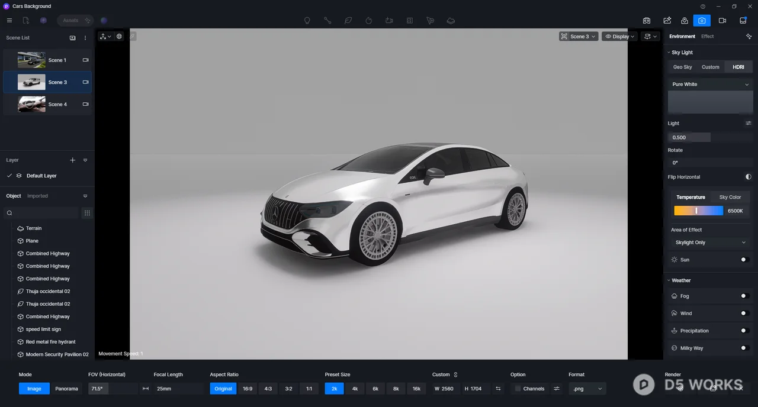Click the file document icon in top bar
The width and height of the screenshot is (758, 407).
click(25, 20)
